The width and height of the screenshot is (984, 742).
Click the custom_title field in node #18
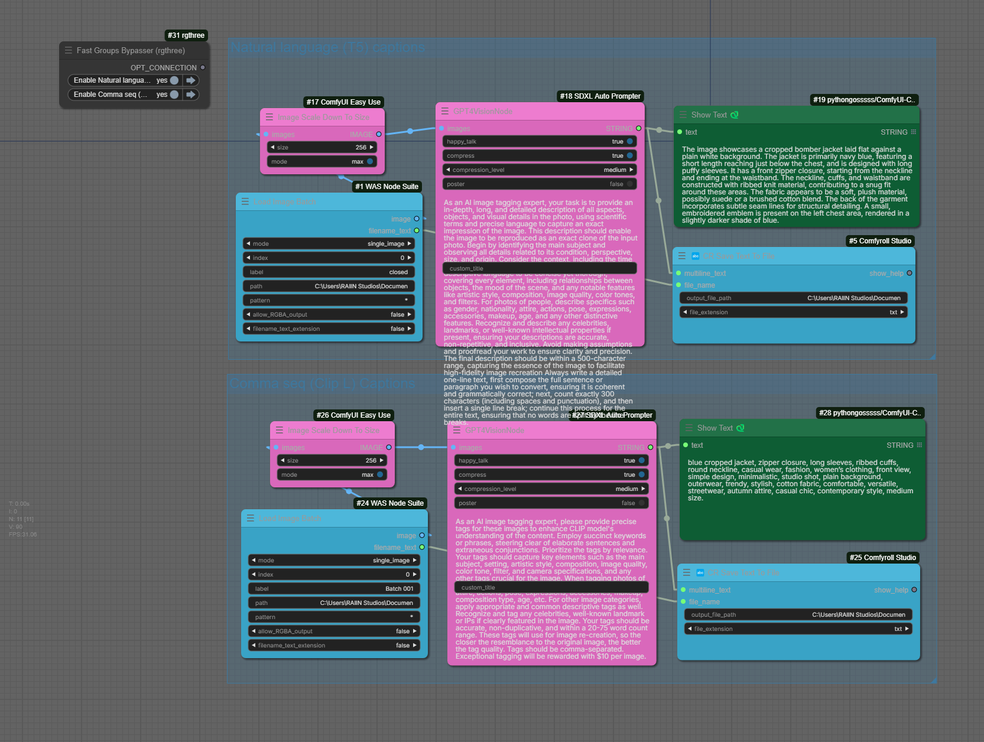tap(539, 269)
